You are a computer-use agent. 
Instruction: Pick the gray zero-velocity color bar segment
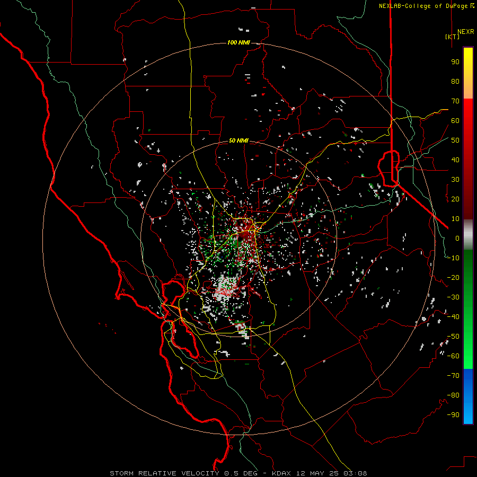pyautogui.click(x=468, y=235)
